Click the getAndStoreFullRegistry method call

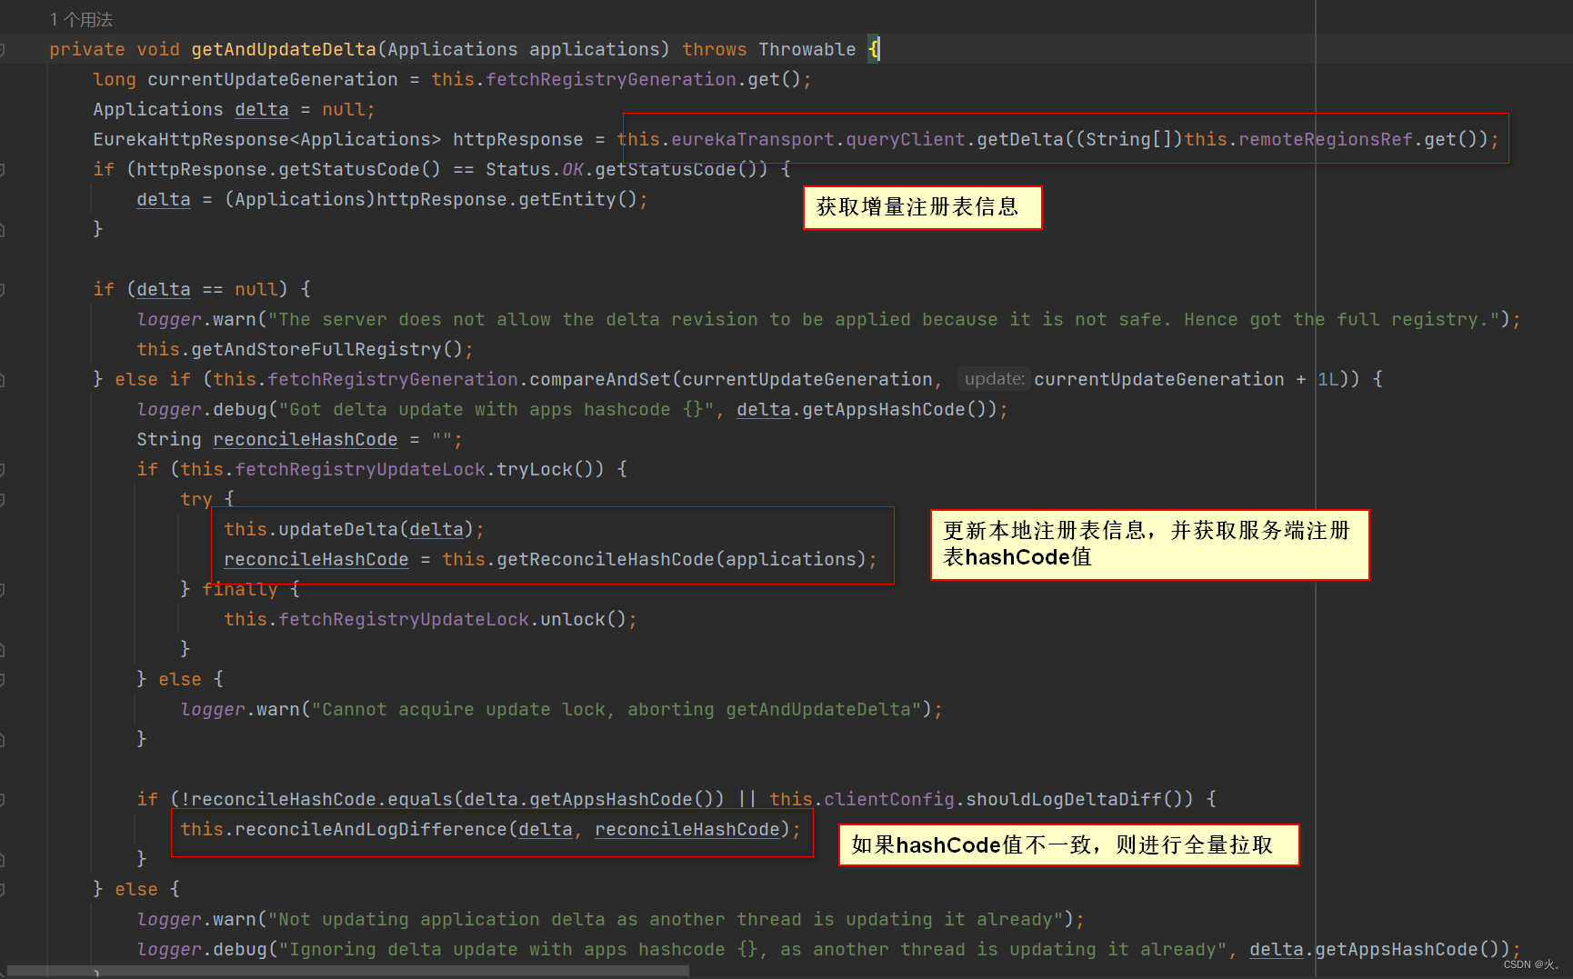(x=316, y=349)
